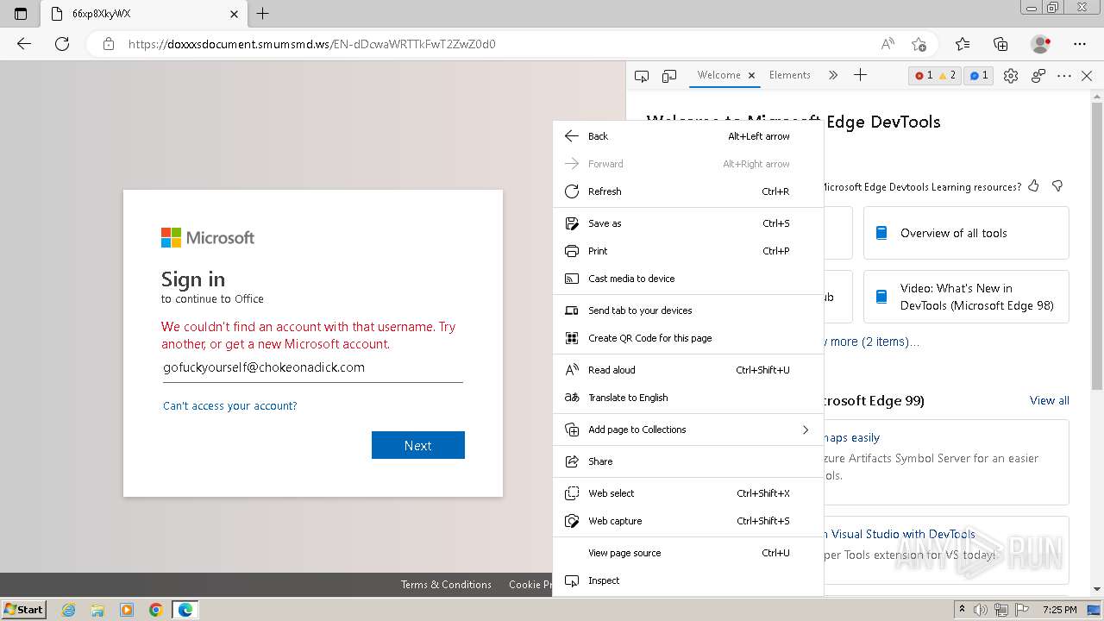The height and width of the screenshot is (621, 1104).
Task: Choose Web capture from context menu
Action: tap(688, 521)
